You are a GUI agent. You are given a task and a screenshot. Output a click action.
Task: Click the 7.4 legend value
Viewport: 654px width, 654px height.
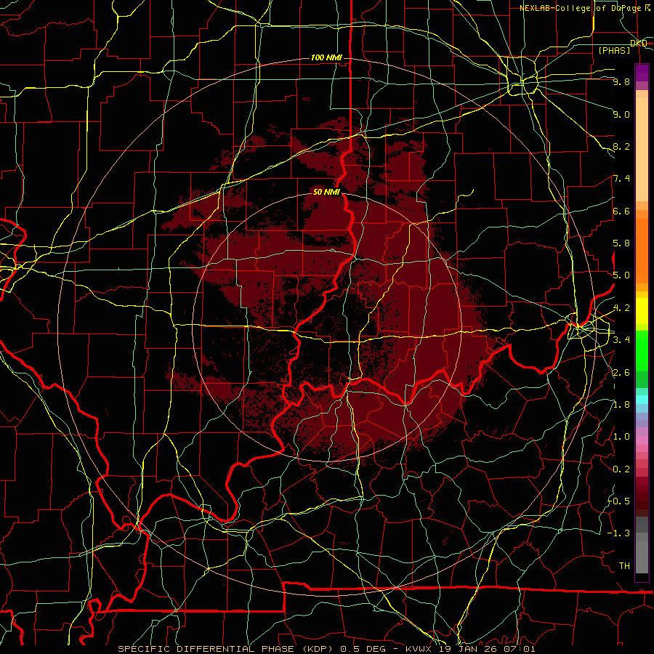(x=621, y=179)
